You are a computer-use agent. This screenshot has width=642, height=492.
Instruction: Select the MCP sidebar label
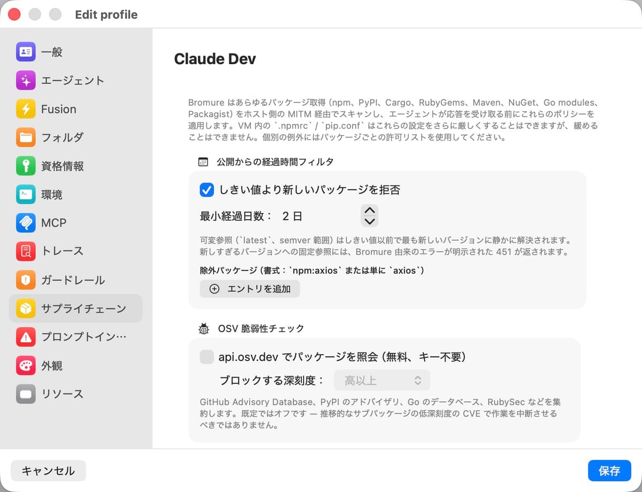pos(53,223)
